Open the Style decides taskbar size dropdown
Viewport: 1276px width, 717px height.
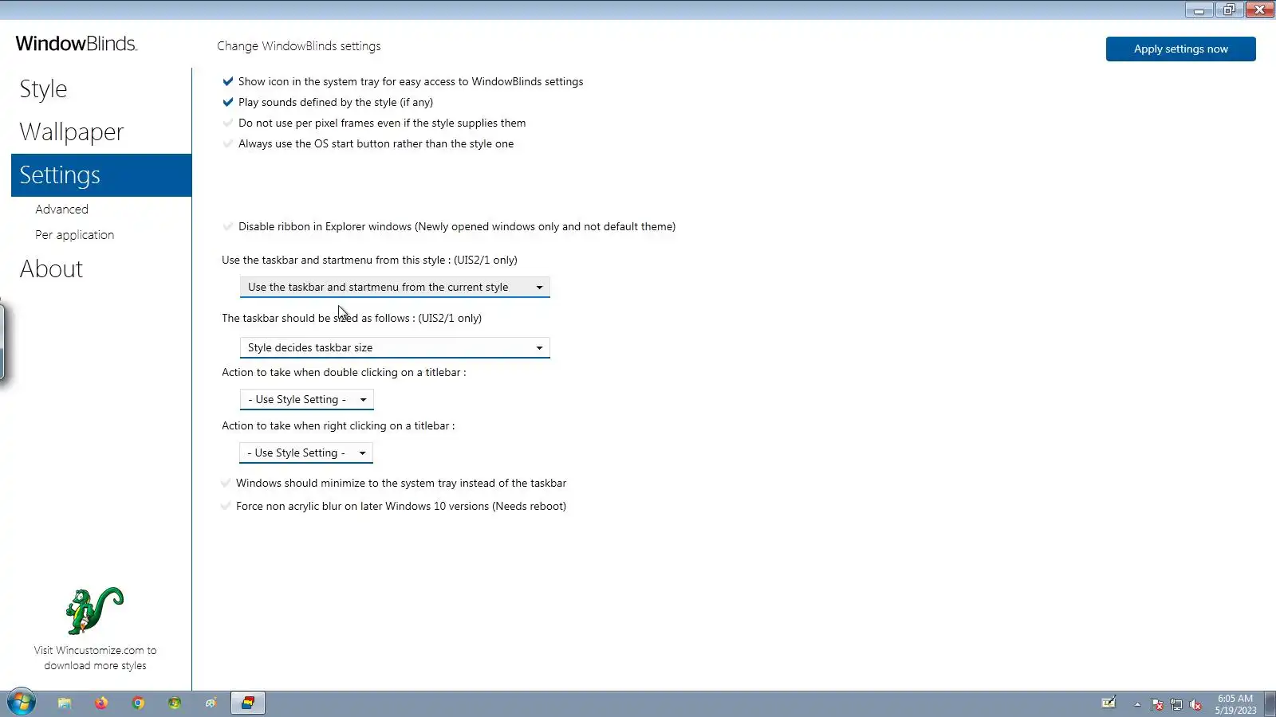click(395, 347)
